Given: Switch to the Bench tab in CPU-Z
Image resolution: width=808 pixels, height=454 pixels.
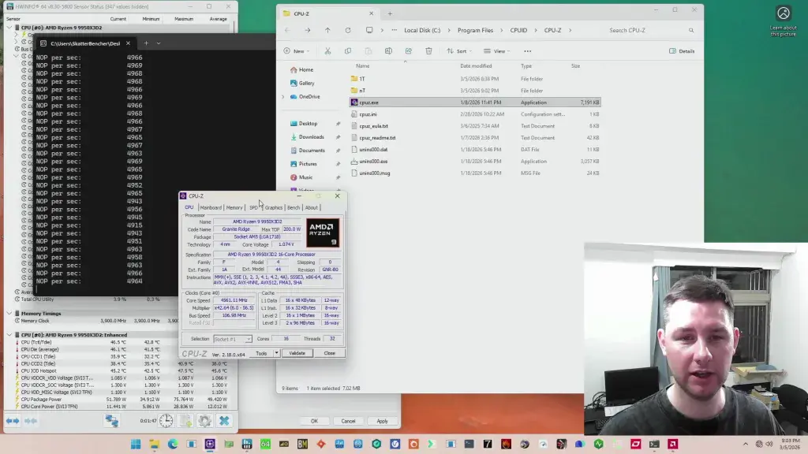Looking at the screenshot, I should click(293, 207).
